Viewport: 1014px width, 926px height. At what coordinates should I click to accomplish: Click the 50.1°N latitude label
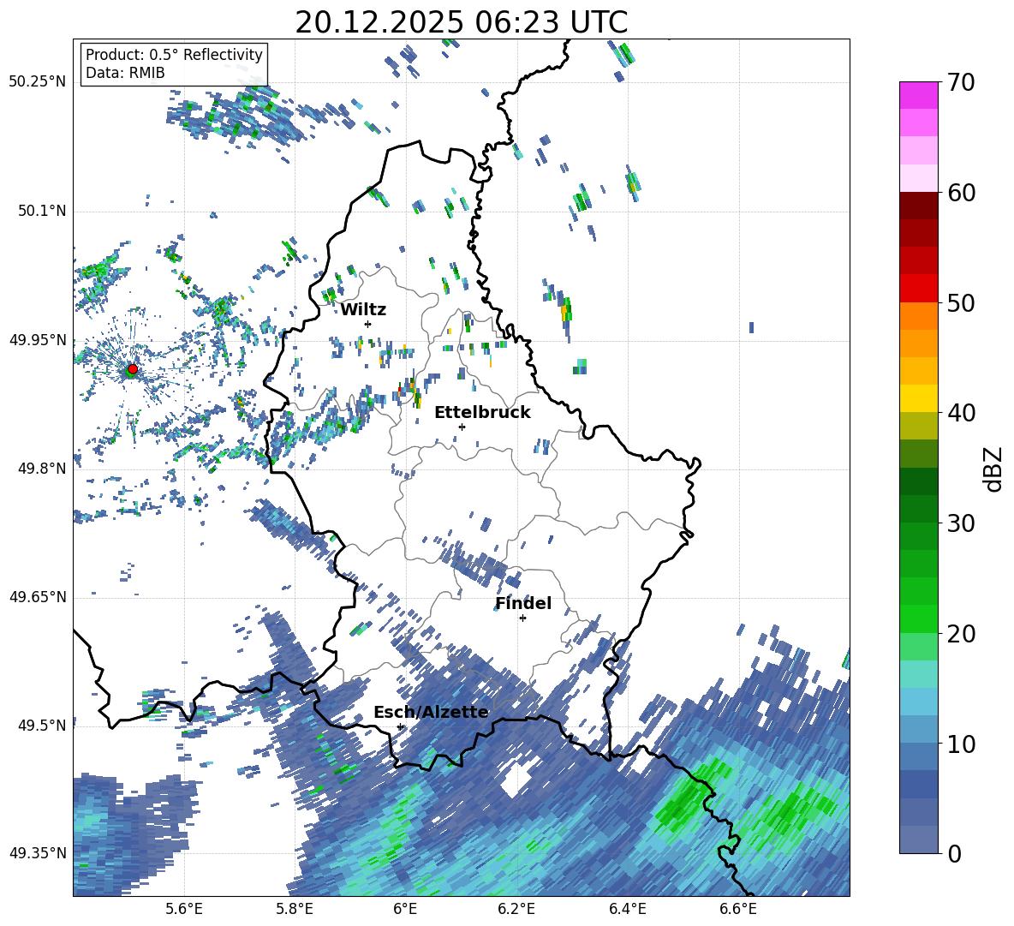click(x=41, y=212)
